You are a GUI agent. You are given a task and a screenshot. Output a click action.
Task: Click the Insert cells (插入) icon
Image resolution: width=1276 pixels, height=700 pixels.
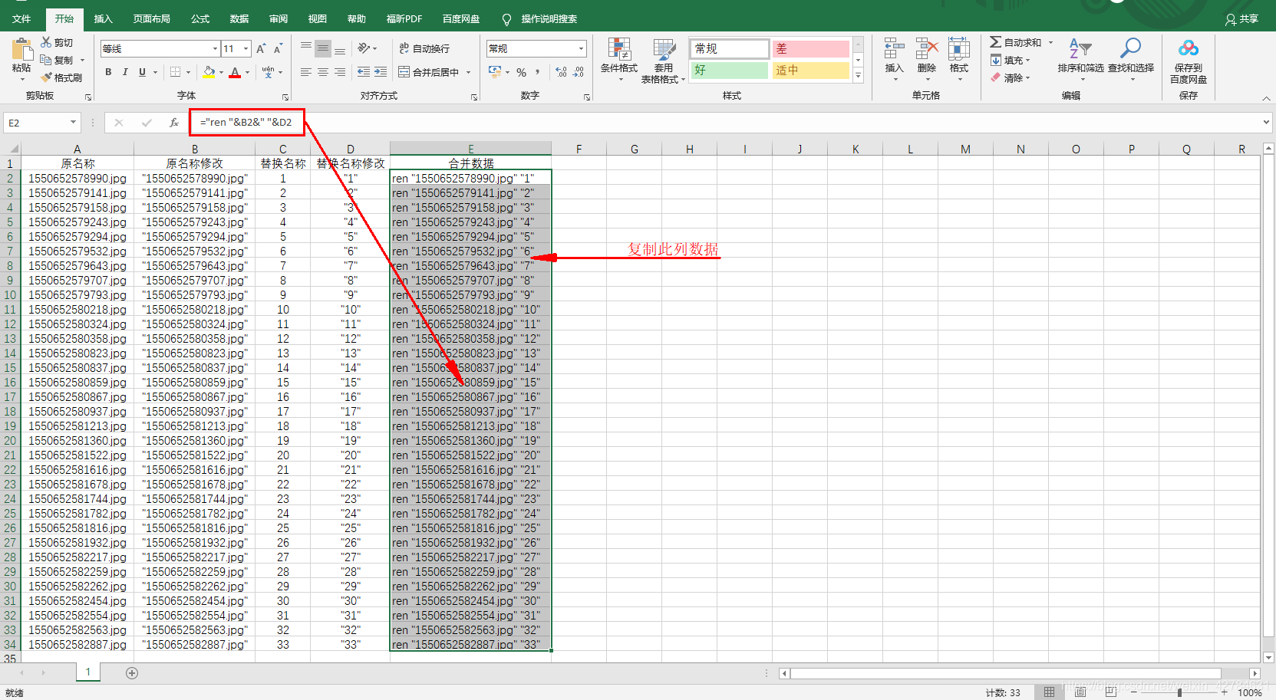tap(894, 50)
